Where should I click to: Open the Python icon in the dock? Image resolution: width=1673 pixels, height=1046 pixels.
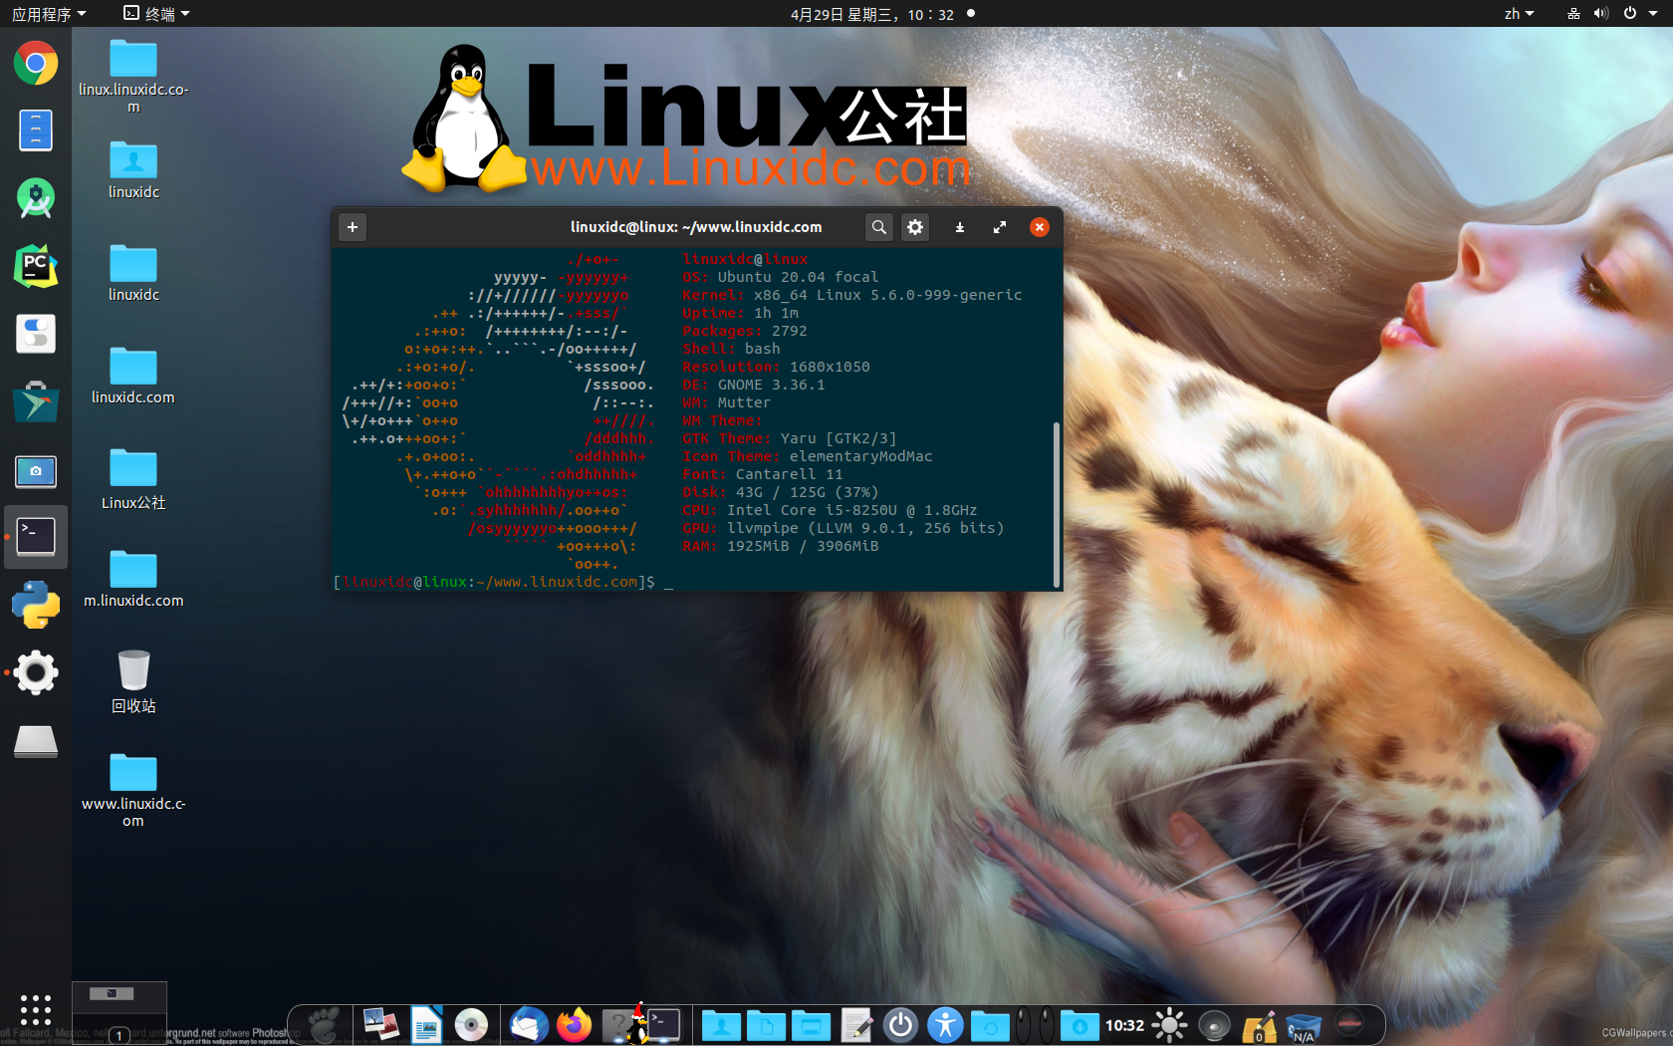pyautogui.click(x=36, y=605)
